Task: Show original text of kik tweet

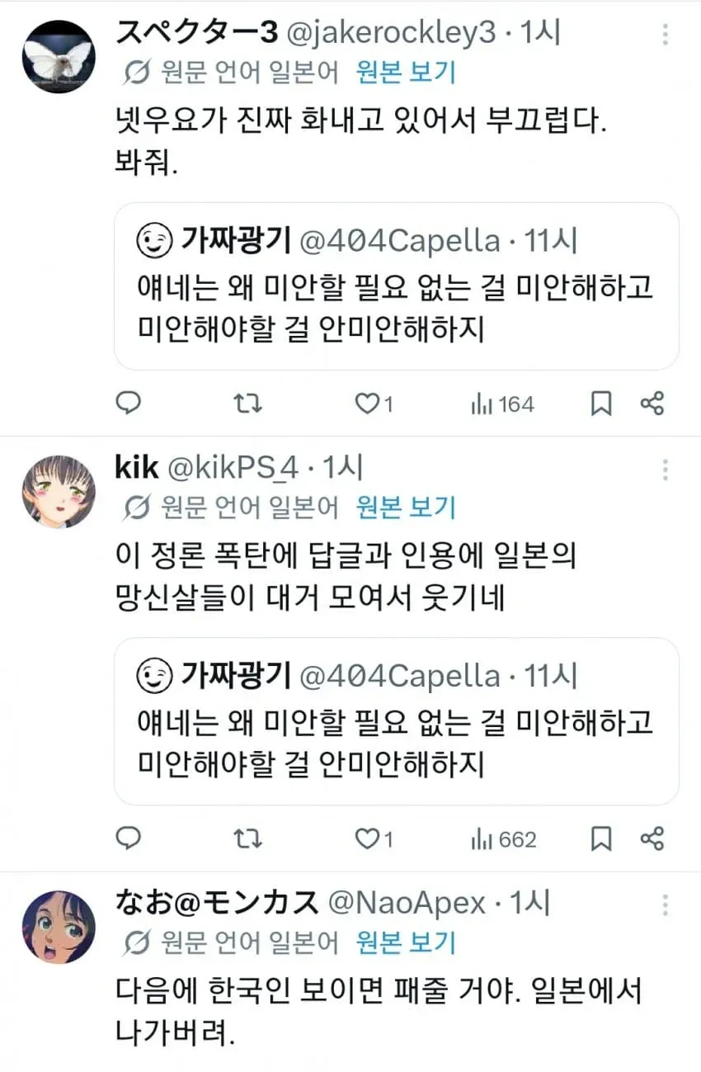Action: point(406,508)
